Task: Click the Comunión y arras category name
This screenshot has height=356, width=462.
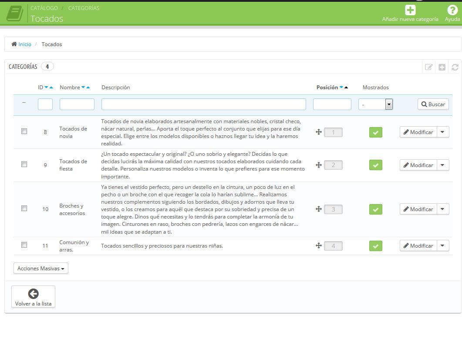Action: tap(74, 246)
